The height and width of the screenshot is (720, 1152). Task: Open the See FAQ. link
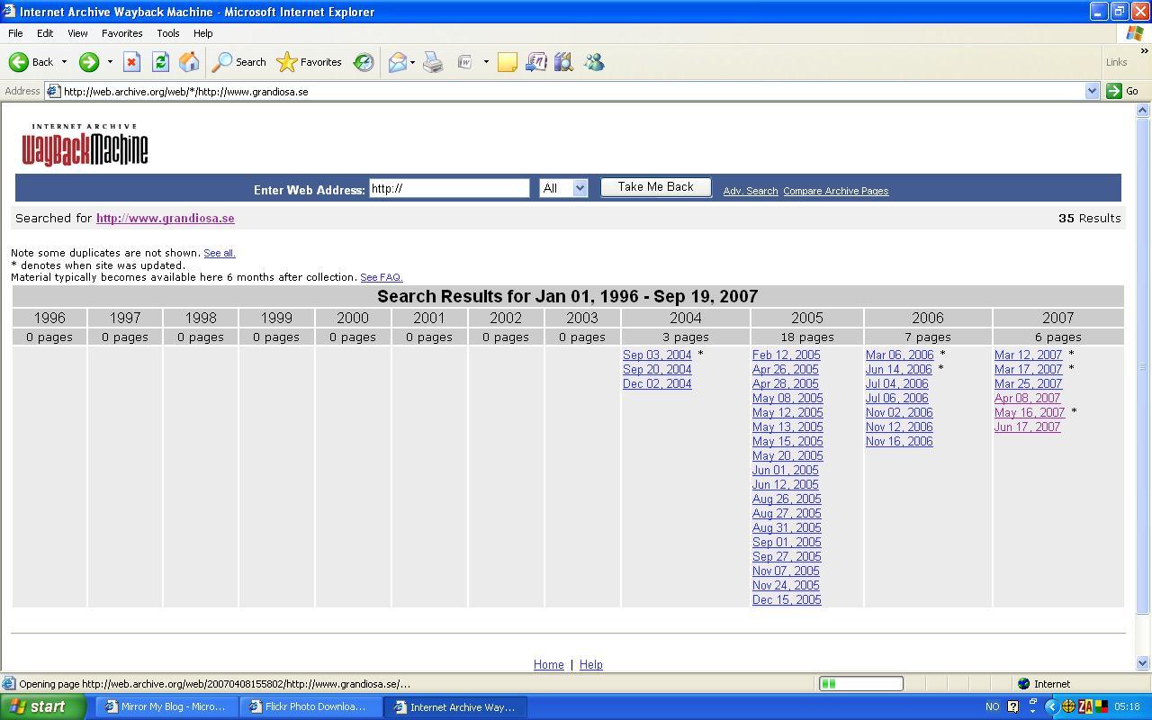point(382,277)
